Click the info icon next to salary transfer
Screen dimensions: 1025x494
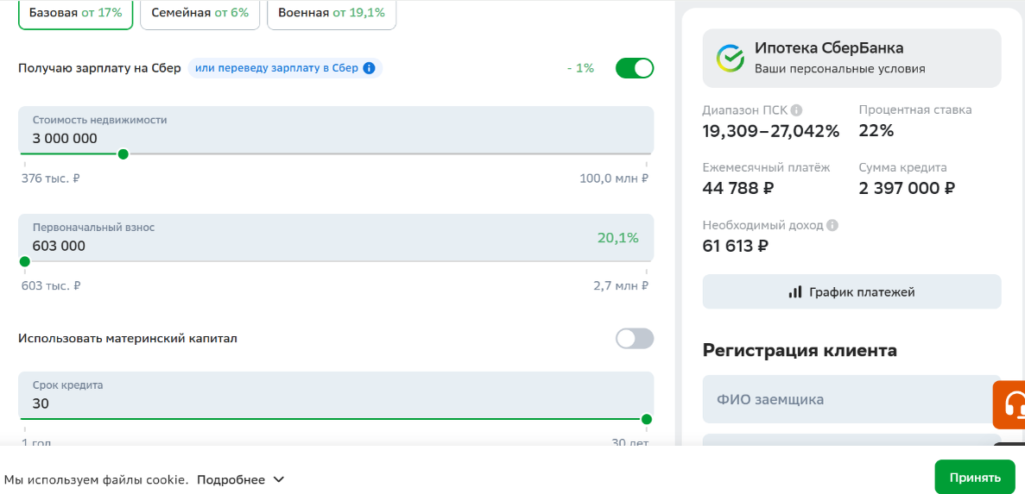[369, 68]
